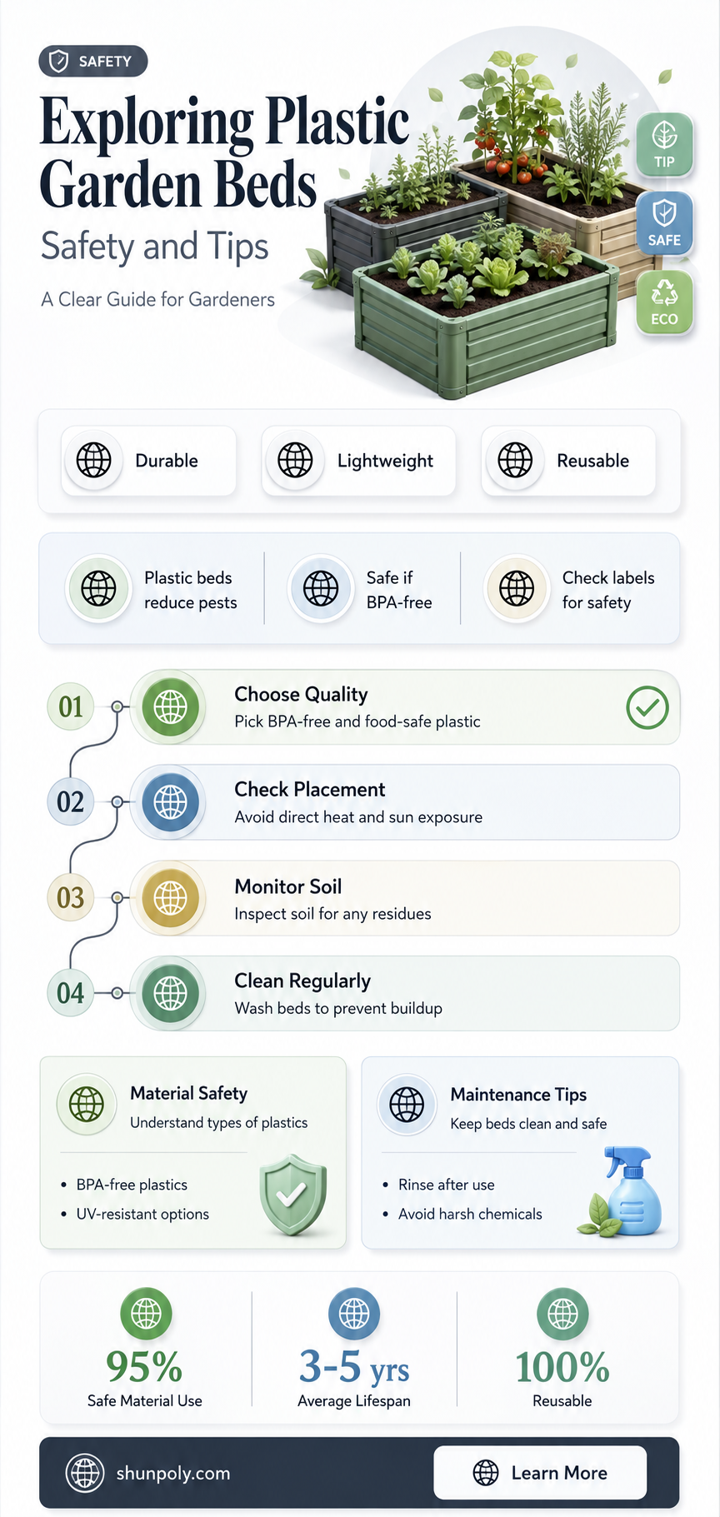Select step number 04 circle

(x=71, y=993)
